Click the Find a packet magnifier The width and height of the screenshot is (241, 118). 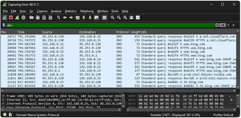[x=58, y=17]
